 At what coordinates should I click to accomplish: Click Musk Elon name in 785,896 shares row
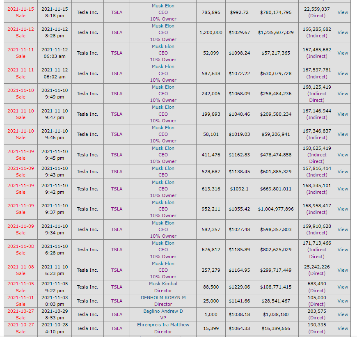(163, 6)
